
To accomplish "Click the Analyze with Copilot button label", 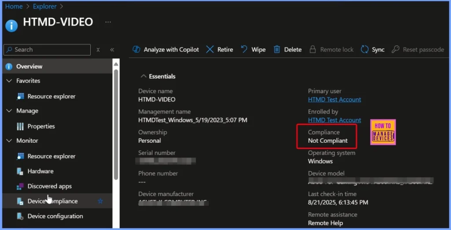I will point(171,49).
